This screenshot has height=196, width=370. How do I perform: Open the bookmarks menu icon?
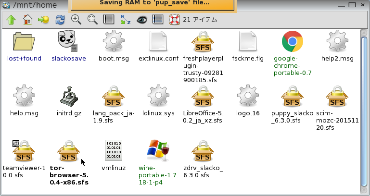tap(43, 20)
